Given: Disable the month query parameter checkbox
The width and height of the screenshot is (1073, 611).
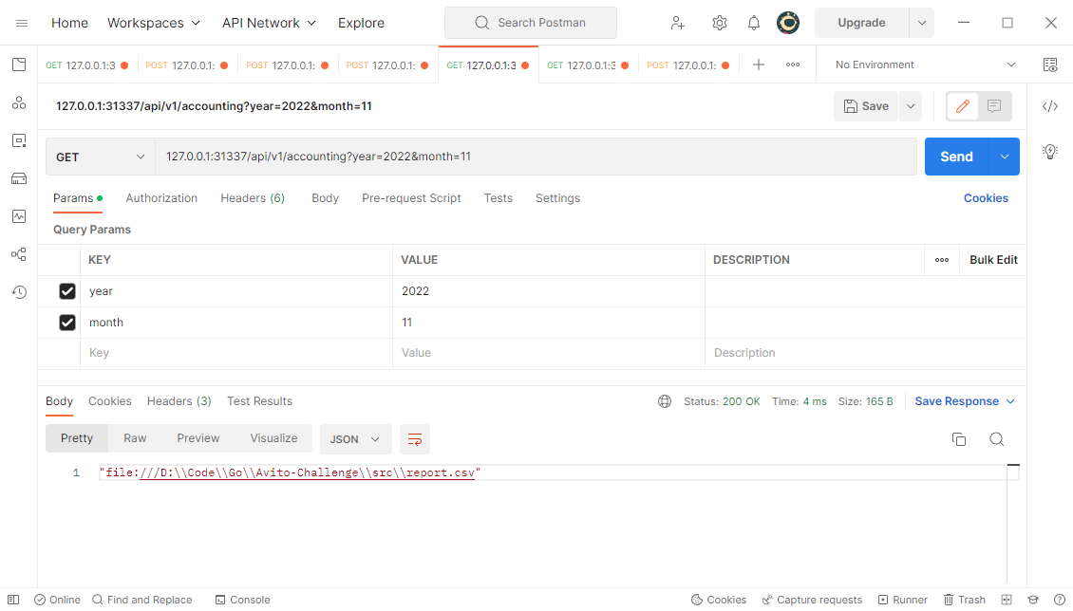Looking at the screenshot, I should (66, 322).
